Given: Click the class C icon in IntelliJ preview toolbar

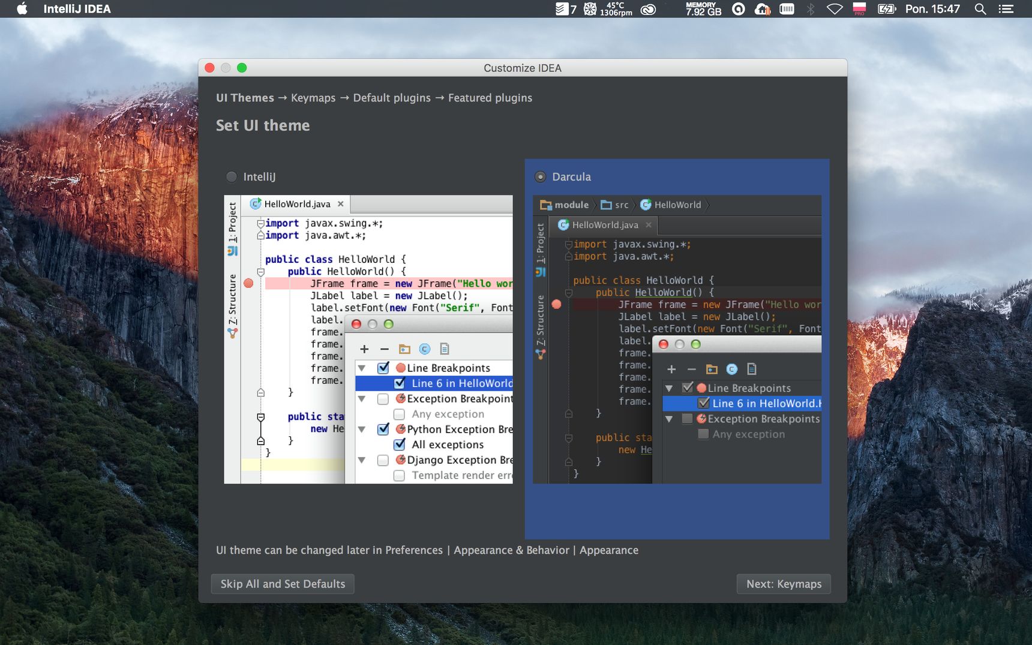Looking at the screenshot, I should click(x=425, y=349).
